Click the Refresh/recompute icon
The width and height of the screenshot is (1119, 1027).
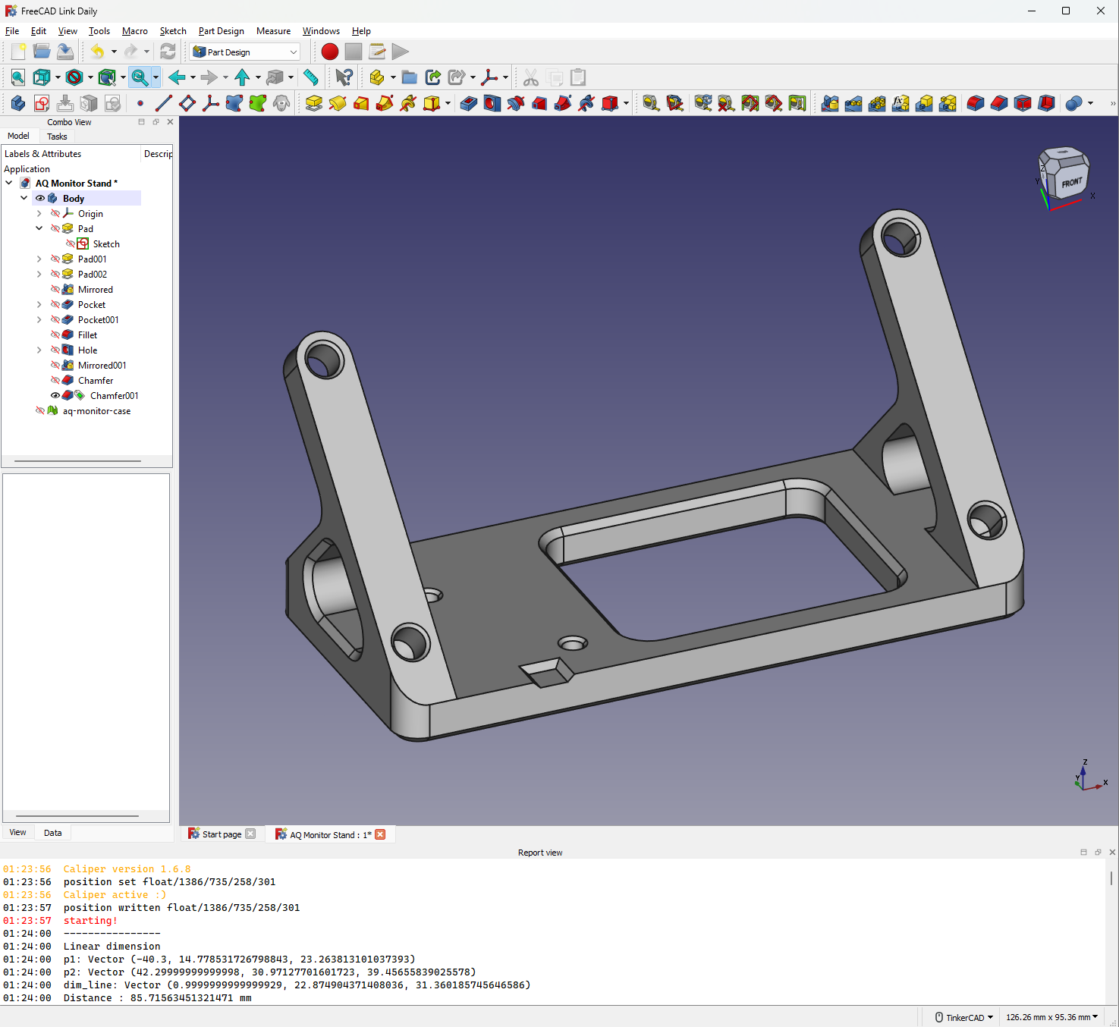[168, 52]
